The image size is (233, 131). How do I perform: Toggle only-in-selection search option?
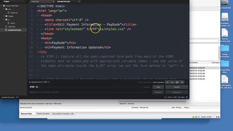tap(177, 82)
